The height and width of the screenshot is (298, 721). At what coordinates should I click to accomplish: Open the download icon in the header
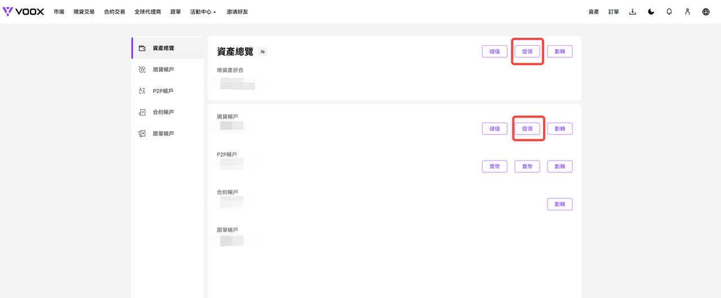[633, 12]
